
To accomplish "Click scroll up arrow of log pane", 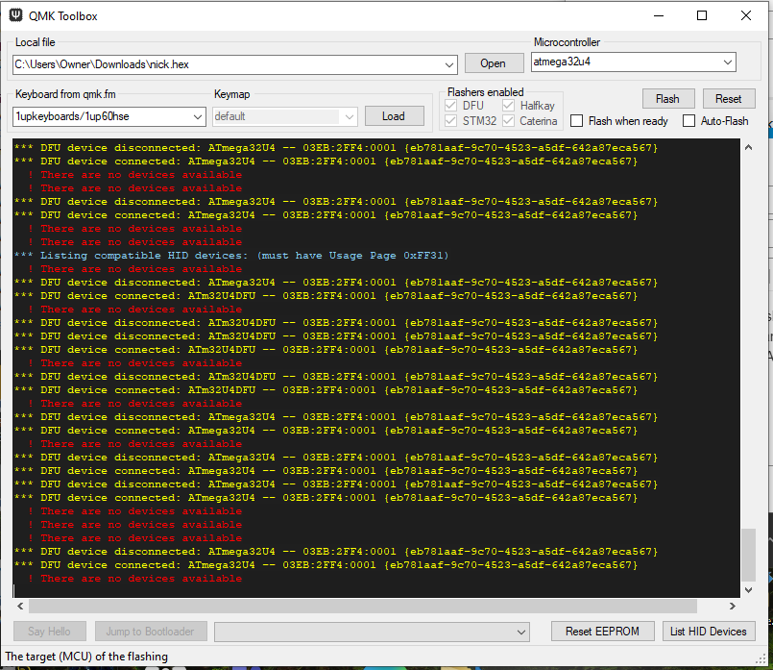I will click(x=748, y=147).
